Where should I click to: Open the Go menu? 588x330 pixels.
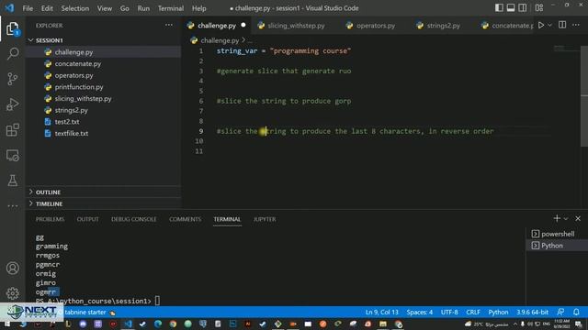coord(125,8)
